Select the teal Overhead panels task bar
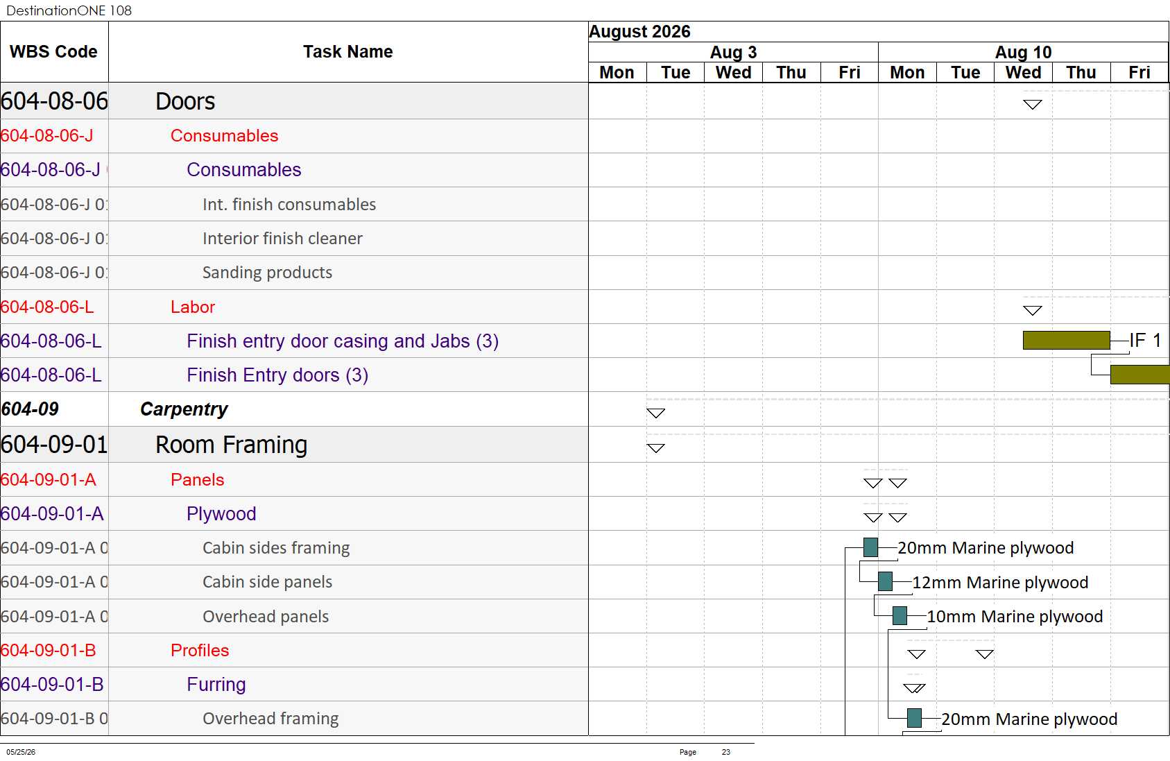This screenshot has height=761, width=1170. click(x=900, y=615)
